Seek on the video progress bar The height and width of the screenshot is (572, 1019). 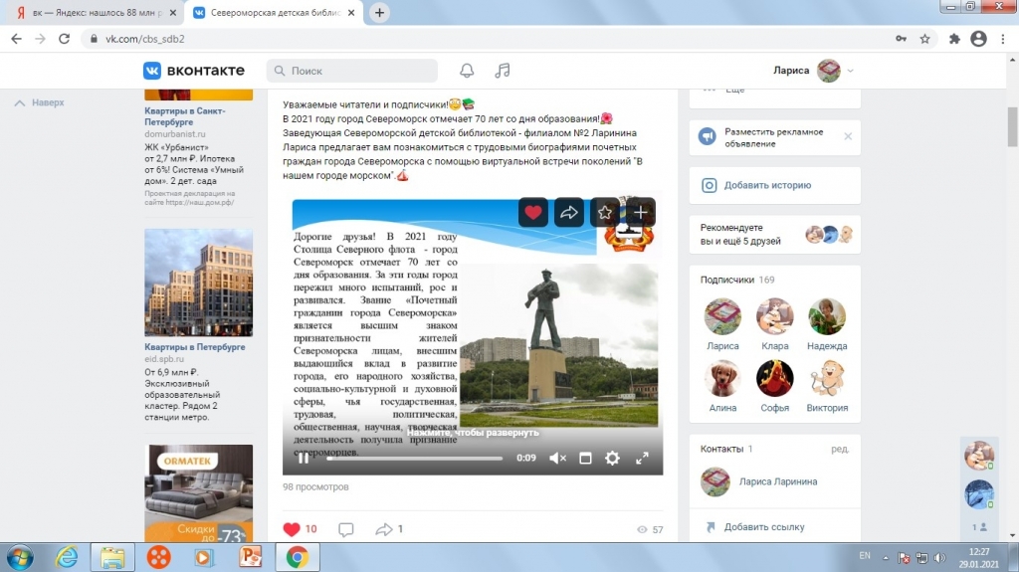(415, 459)
